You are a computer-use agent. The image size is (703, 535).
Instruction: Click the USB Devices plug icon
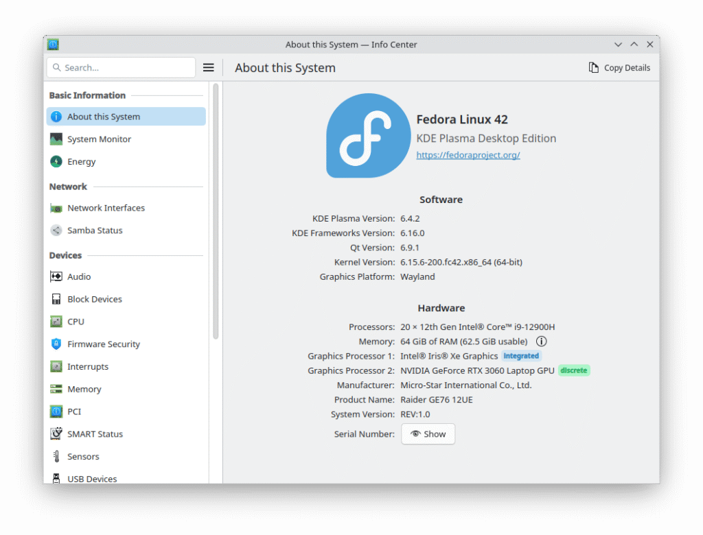point(56,478)
